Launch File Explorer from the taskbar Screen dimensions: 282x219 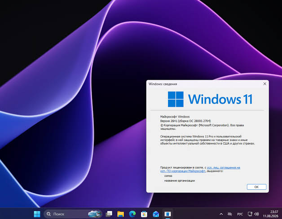(121, 214)
